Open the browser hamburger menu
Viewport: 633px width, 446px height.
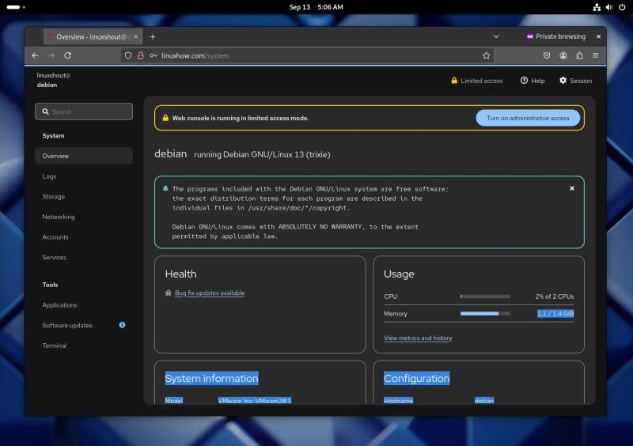point(596,55)
